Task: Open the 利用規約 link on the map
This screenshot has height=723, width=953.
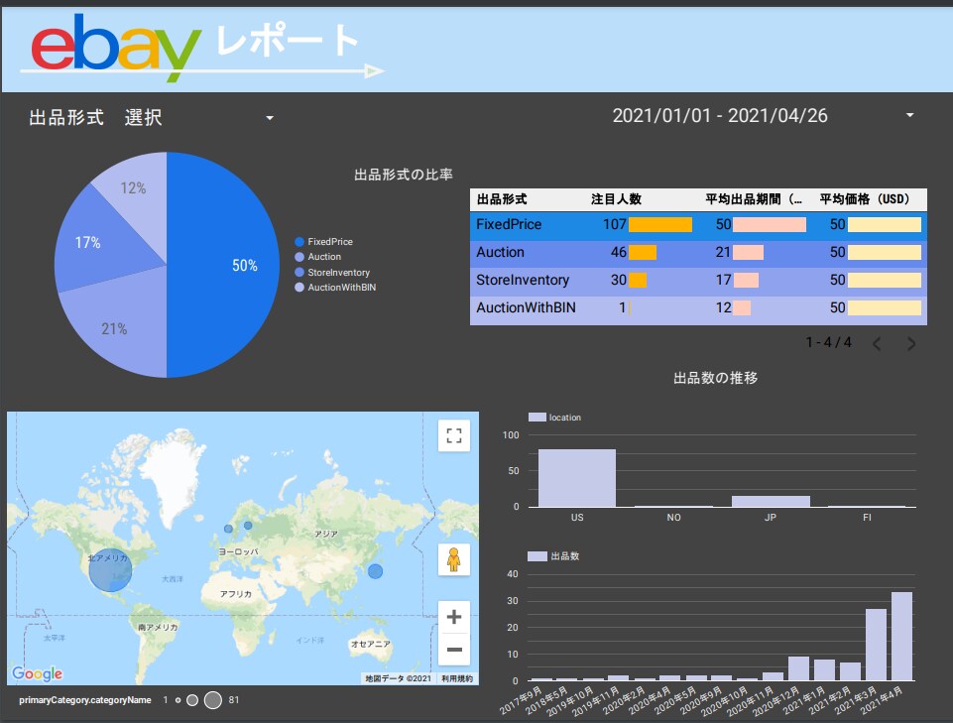Action: [x=457, y=678]
